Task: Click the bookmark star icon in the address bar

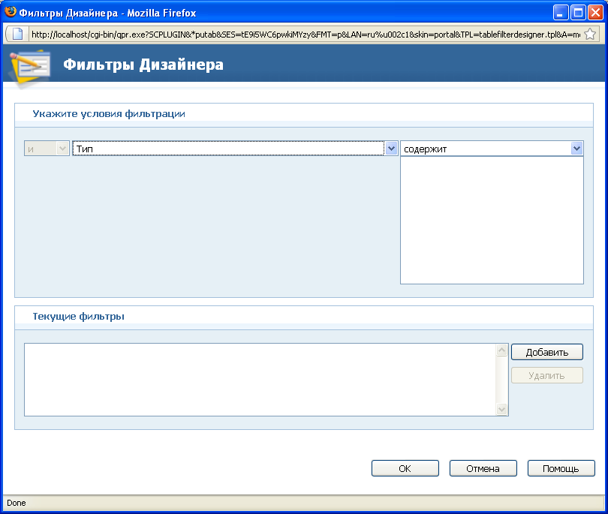Action: (590, 34)
